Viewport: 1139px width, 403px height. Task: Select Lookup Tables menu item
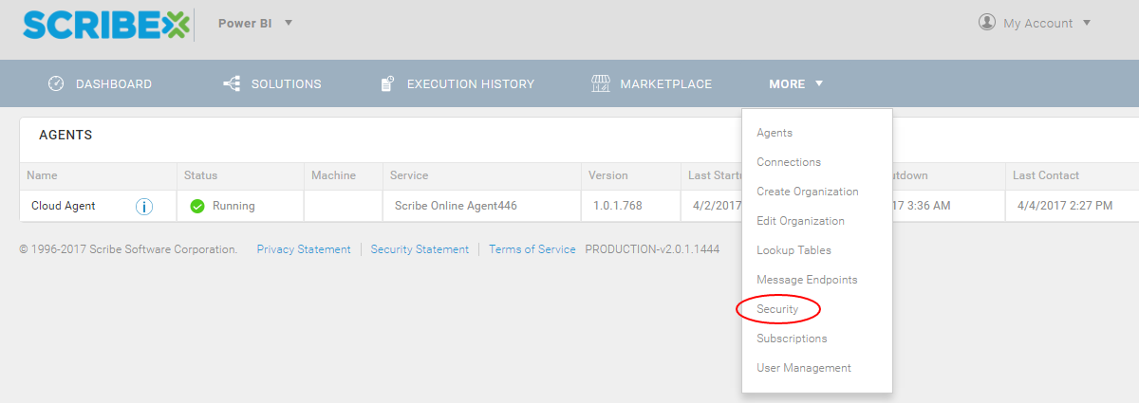point(794,250)
